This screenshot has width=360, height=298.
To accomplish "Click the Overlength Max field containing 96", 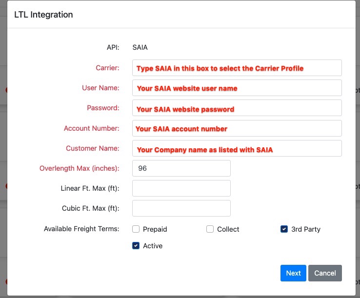I will [181, 168].
